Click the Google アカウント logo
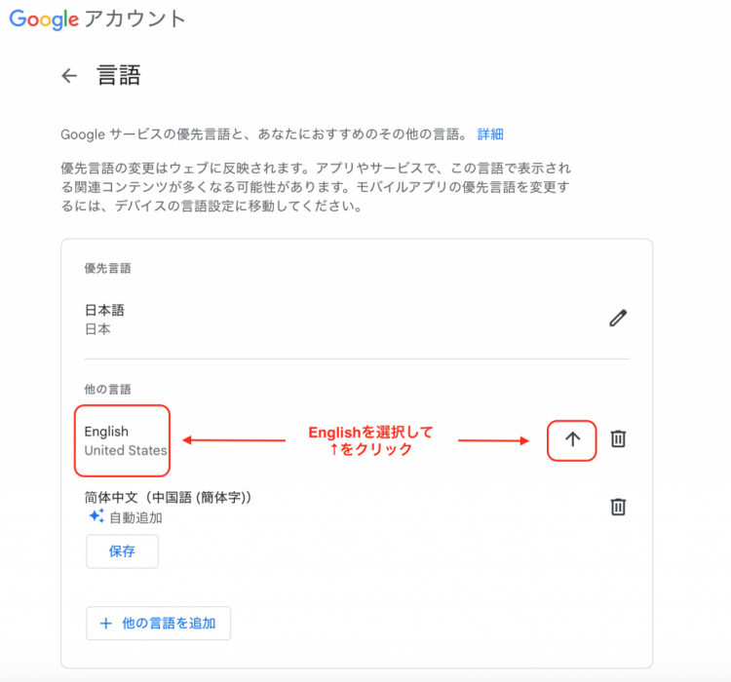Screen dimensions: 731x682 pyautogui.click(x=97, y=19)
